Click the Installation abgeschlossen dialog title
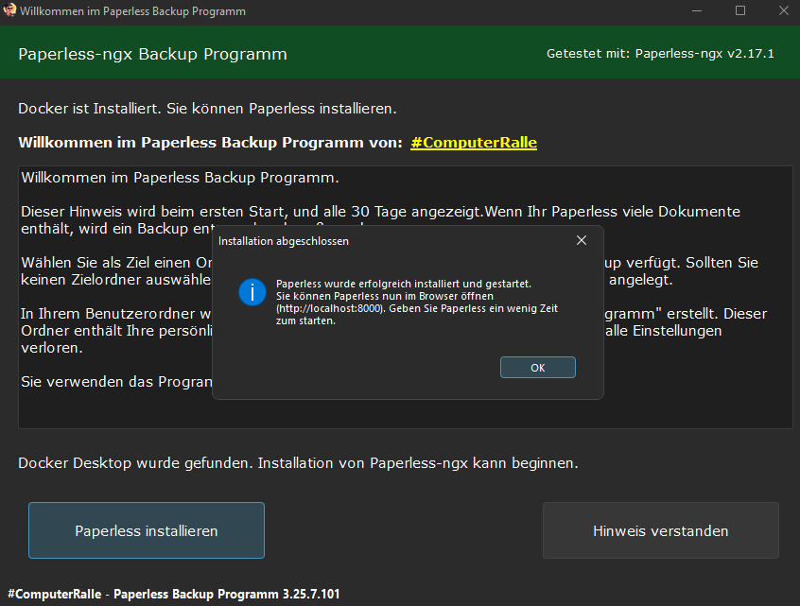This screenshot has height=606, width=800. tap(284, 241)
